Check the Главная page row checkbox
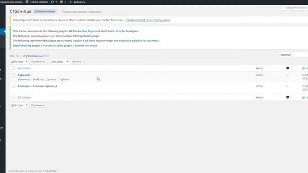 (x=13, y=86)
